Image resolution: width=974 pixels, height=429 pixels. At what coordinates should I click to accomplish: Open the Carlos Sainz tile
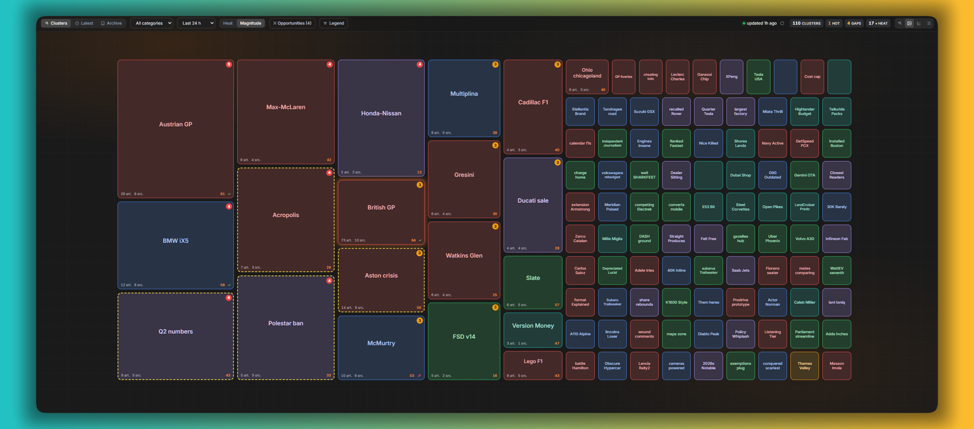tap(580, 270)
